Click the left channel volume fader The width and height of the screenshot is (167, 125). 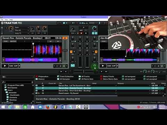(80, 67)
